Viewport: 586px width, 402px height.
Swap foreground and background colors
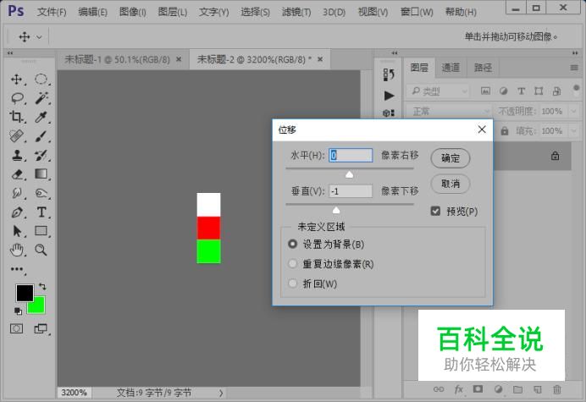point(42,287)
